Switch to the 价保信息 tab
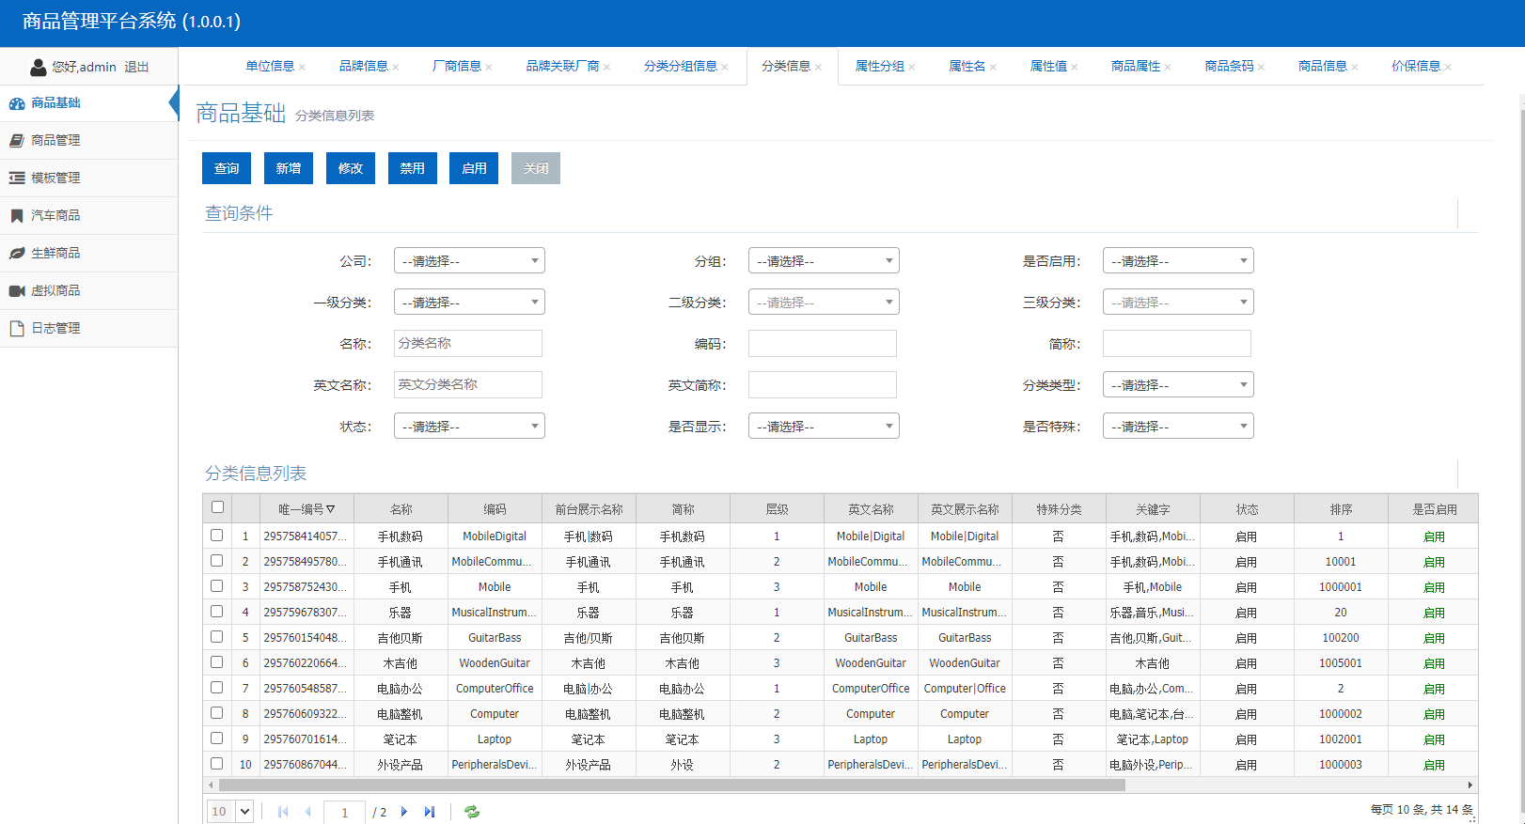Image resolution: width=1525 pixels, height=824 pixels. pyautogui.click(x=1416, y=67)
